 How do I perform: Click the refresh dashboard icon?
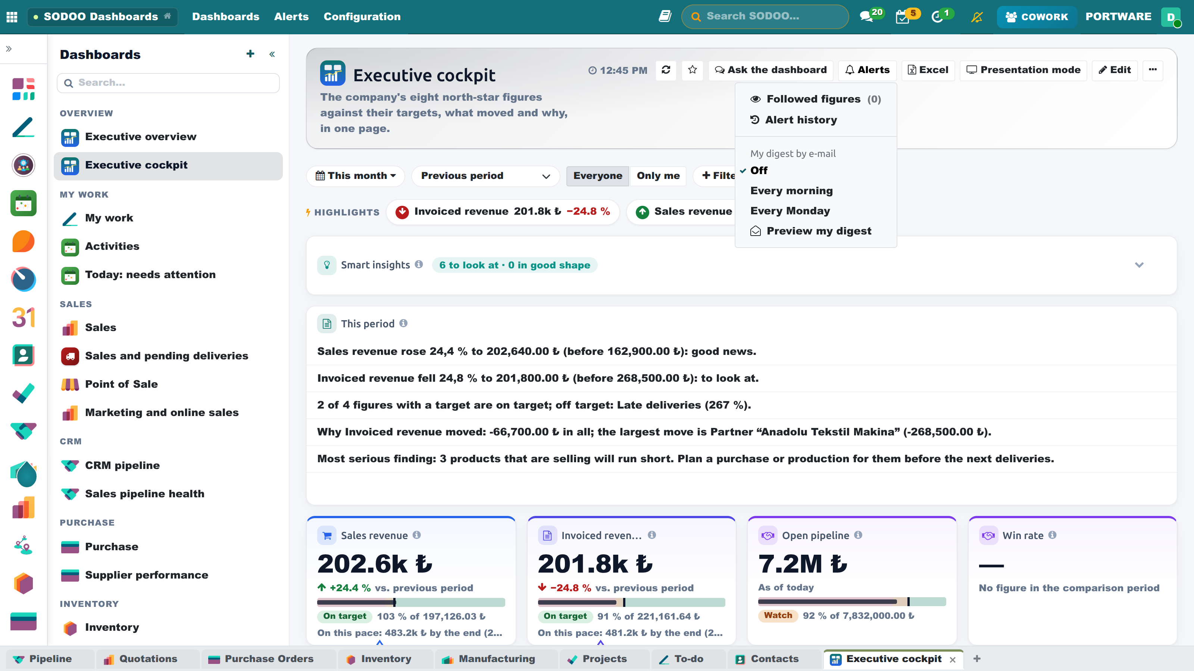pos(666,70)
